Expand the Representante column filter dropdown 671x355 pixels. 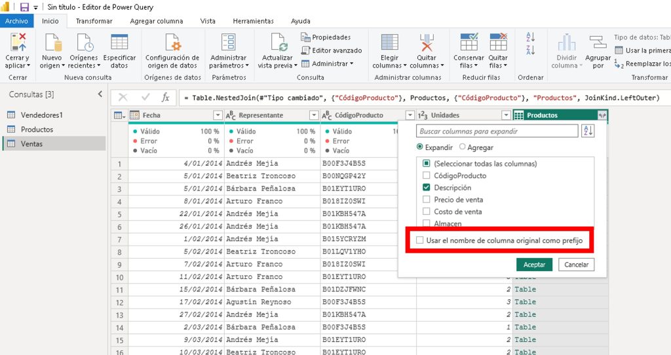point(315,115)
